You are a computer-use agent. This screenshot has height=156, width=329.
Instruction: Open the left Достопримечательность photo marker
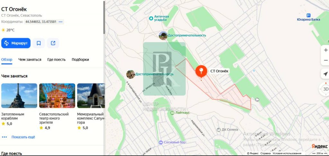(130, 74)
